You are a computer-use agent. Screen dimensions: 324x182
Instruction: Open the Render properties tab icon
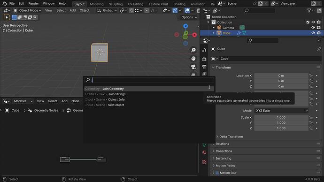[204, 59]
